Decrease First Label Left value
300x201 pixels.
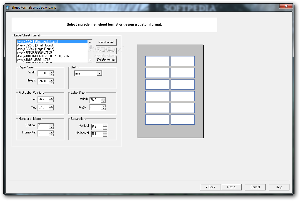point(51,101)
